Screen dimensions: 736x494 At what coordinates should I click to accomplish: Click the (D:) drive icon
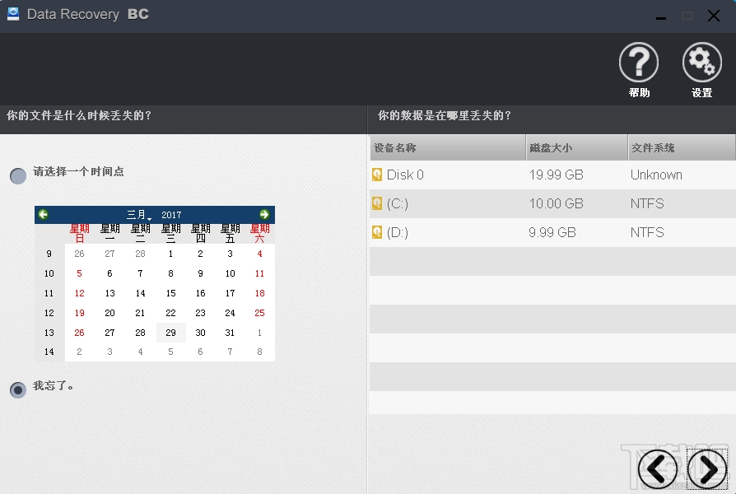[x=377, y=232]
